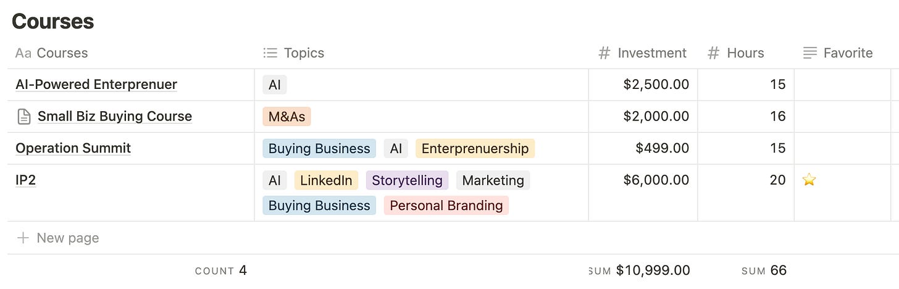Open the Hours column header options
This screenshot has width=899, height=289.
745,53
